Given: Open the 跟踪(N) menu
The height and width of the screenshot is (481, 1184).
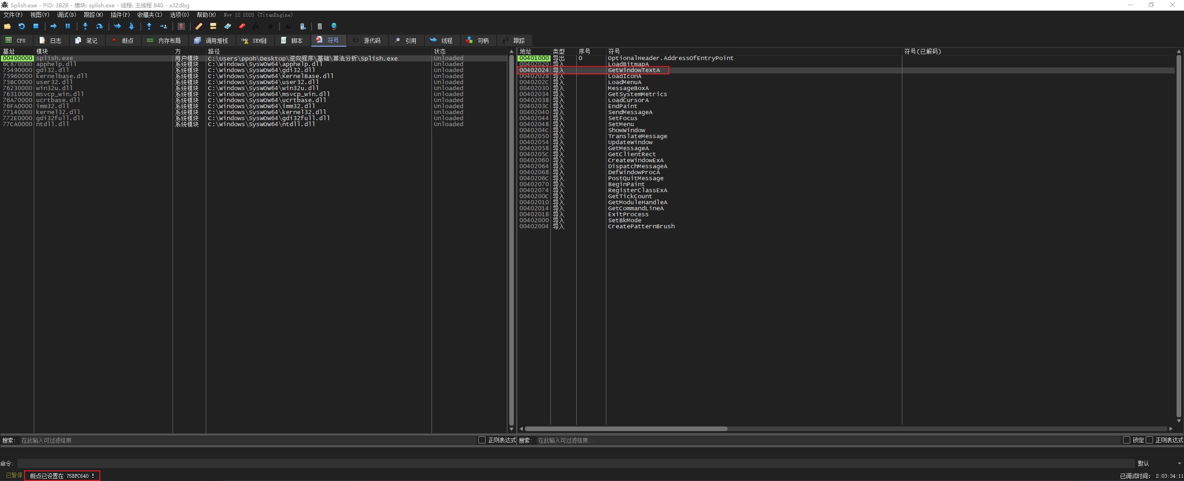Looking at the screenshot, I should tap(93, 15).
